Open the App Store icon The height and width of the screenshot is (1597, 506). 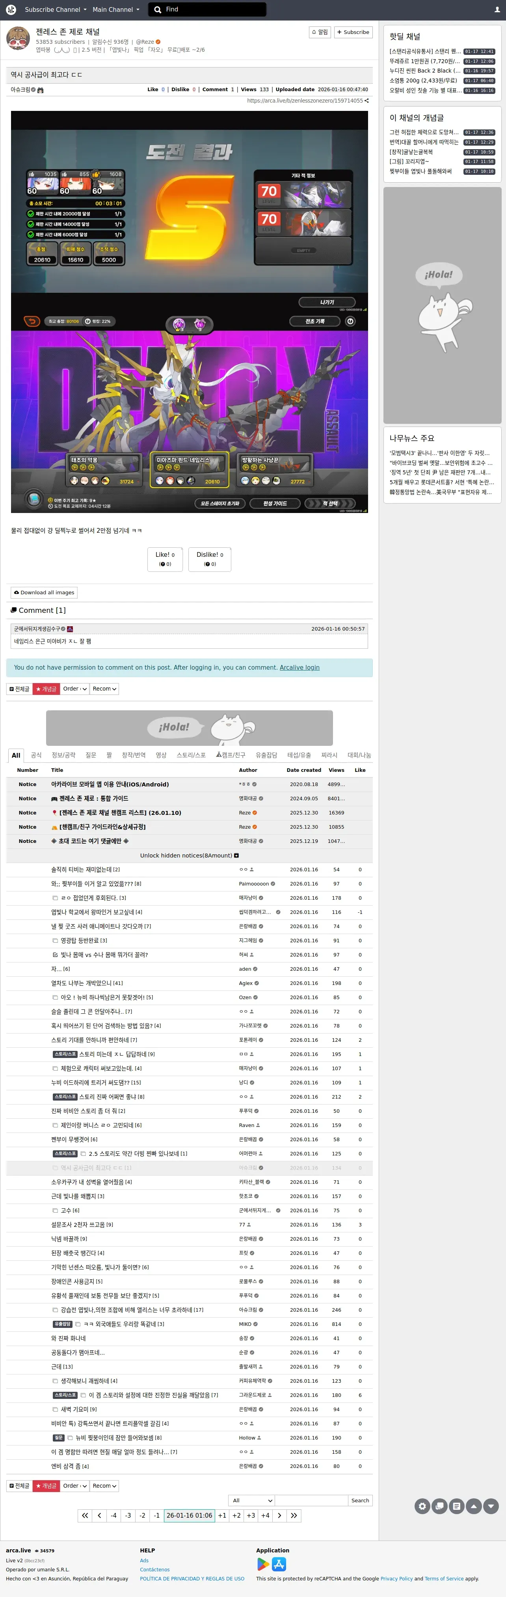[279, 1564]
